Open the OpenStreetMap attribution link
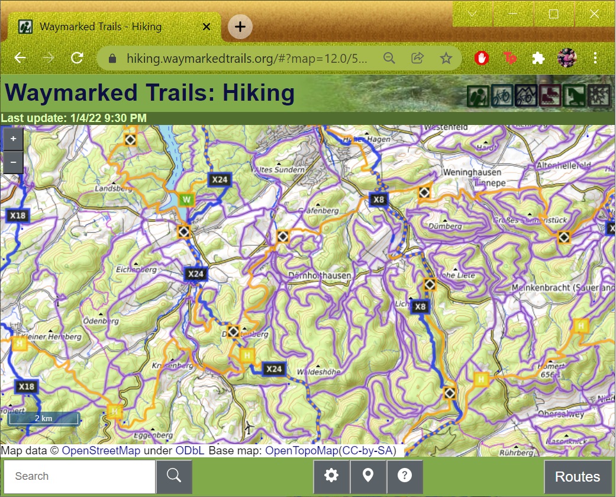The height and width of the screenshot is (497, 616). pos(101,451)
